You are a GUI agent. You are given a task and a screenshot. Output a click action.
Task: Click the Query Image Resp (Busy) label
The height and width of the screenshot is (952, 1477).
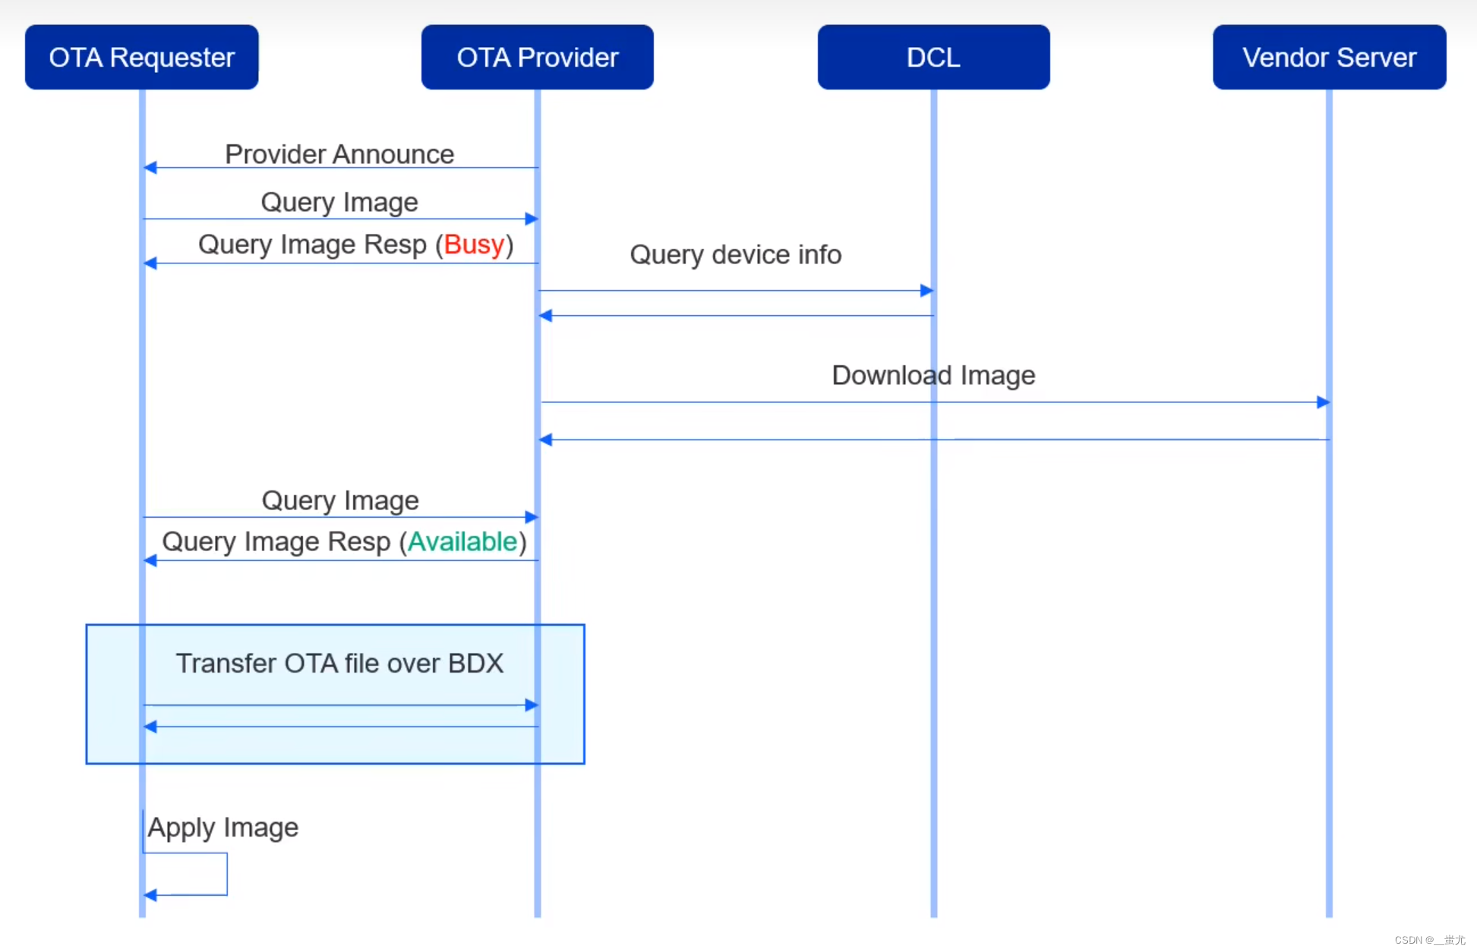point(355,244)
